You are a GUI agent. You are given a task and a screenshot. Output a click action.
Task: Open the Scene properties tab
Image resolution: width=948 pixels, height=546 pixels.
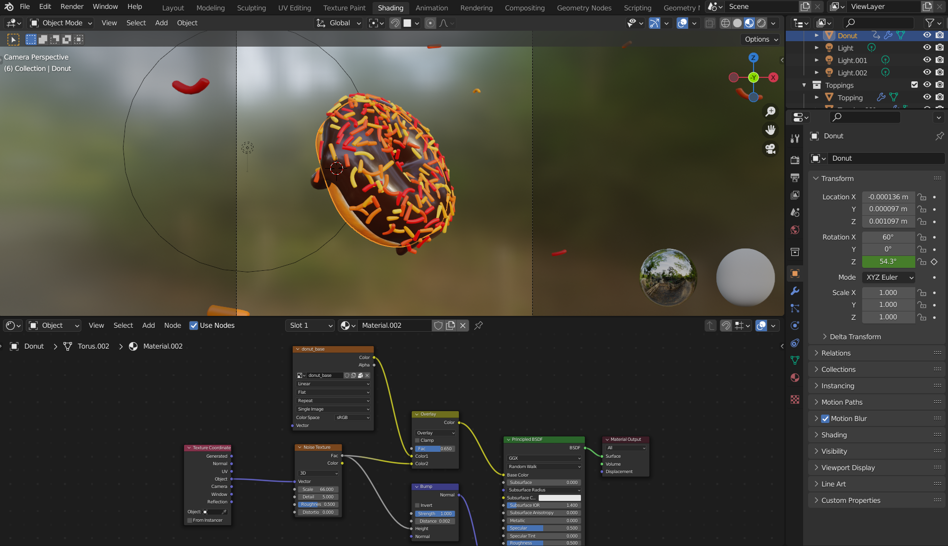(x=795, y=212)
